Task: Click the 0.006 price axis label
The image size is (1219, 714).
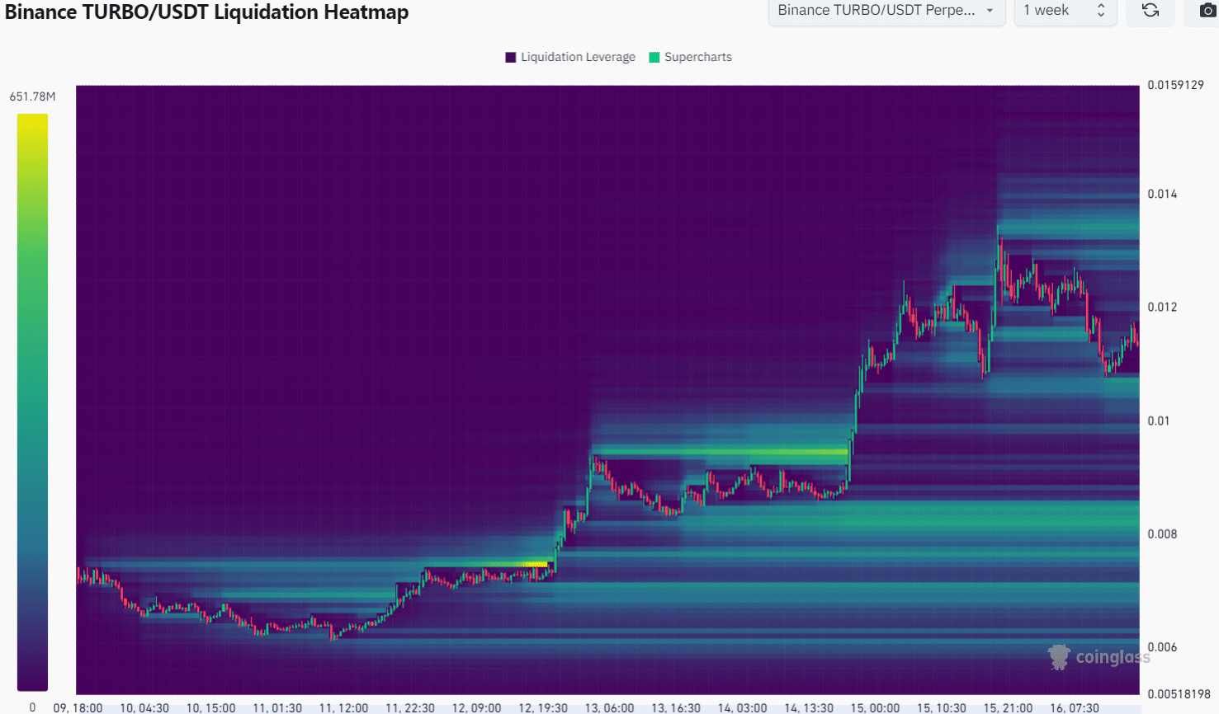Action: click(x=1162, y=646)
